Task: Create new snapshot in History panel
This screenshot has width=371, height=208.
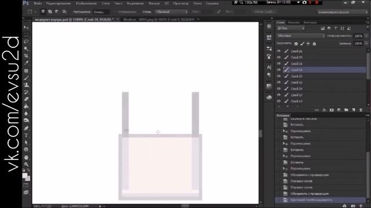Action: point(353,206)
